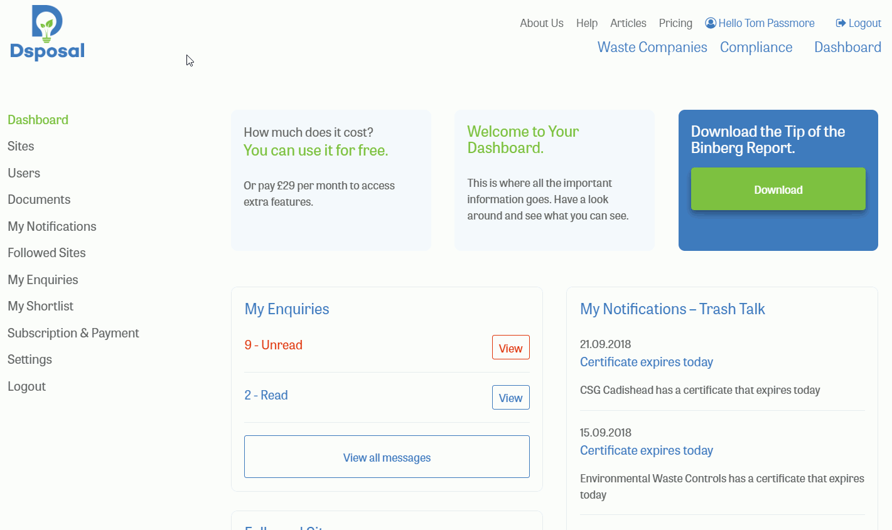Image resolution: width=892 pixels, height=530 pixels.
Task: Click 'How much does it cost?' text
Action: point(308,132)
